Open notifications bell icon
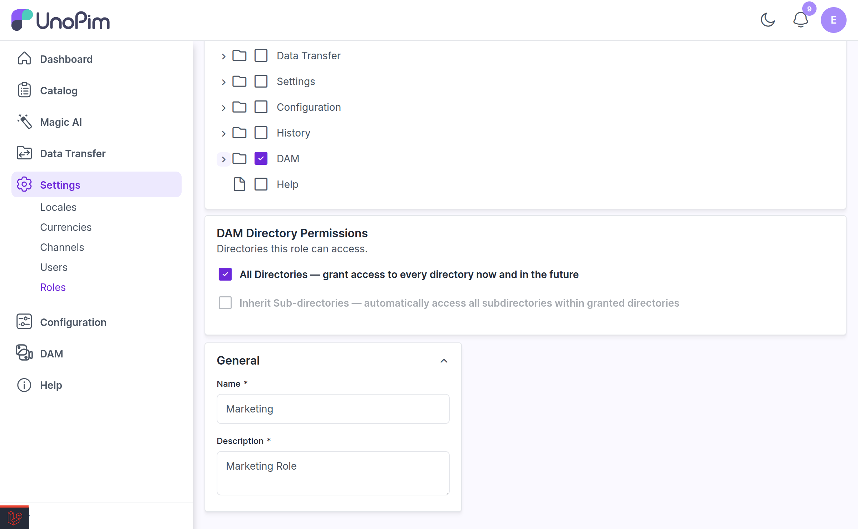Image resolution: width=858 pixels, height=529 pixels. pyautogui.click(x=800, y=20)
